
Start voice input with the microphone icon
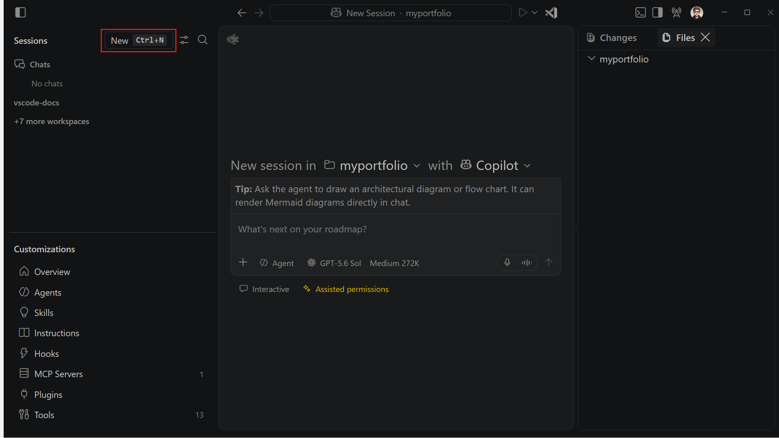tap(507, 262)
